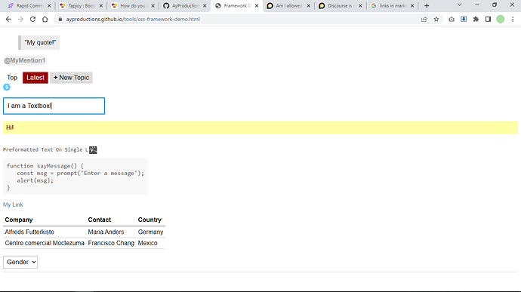Click the Contact column header
Screen dimensions: 521x292
tap(100, 220)
